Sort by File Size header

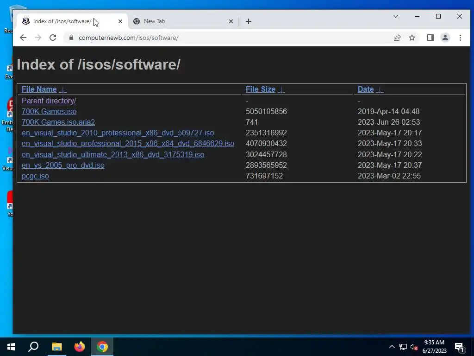[261, 89]
